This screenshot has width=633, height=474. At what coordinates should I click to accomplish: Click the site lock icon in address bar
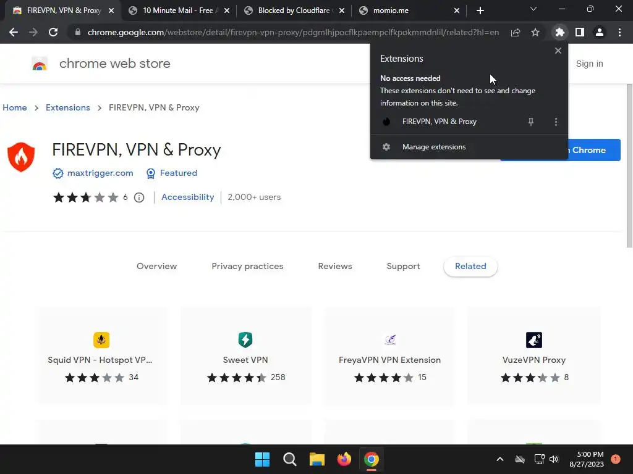pos(78,32)
